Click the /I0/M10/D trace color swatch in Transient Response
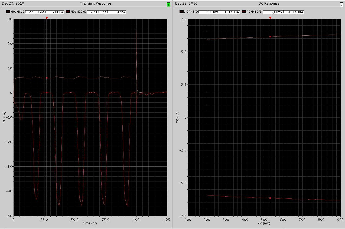 coord(68,12)
